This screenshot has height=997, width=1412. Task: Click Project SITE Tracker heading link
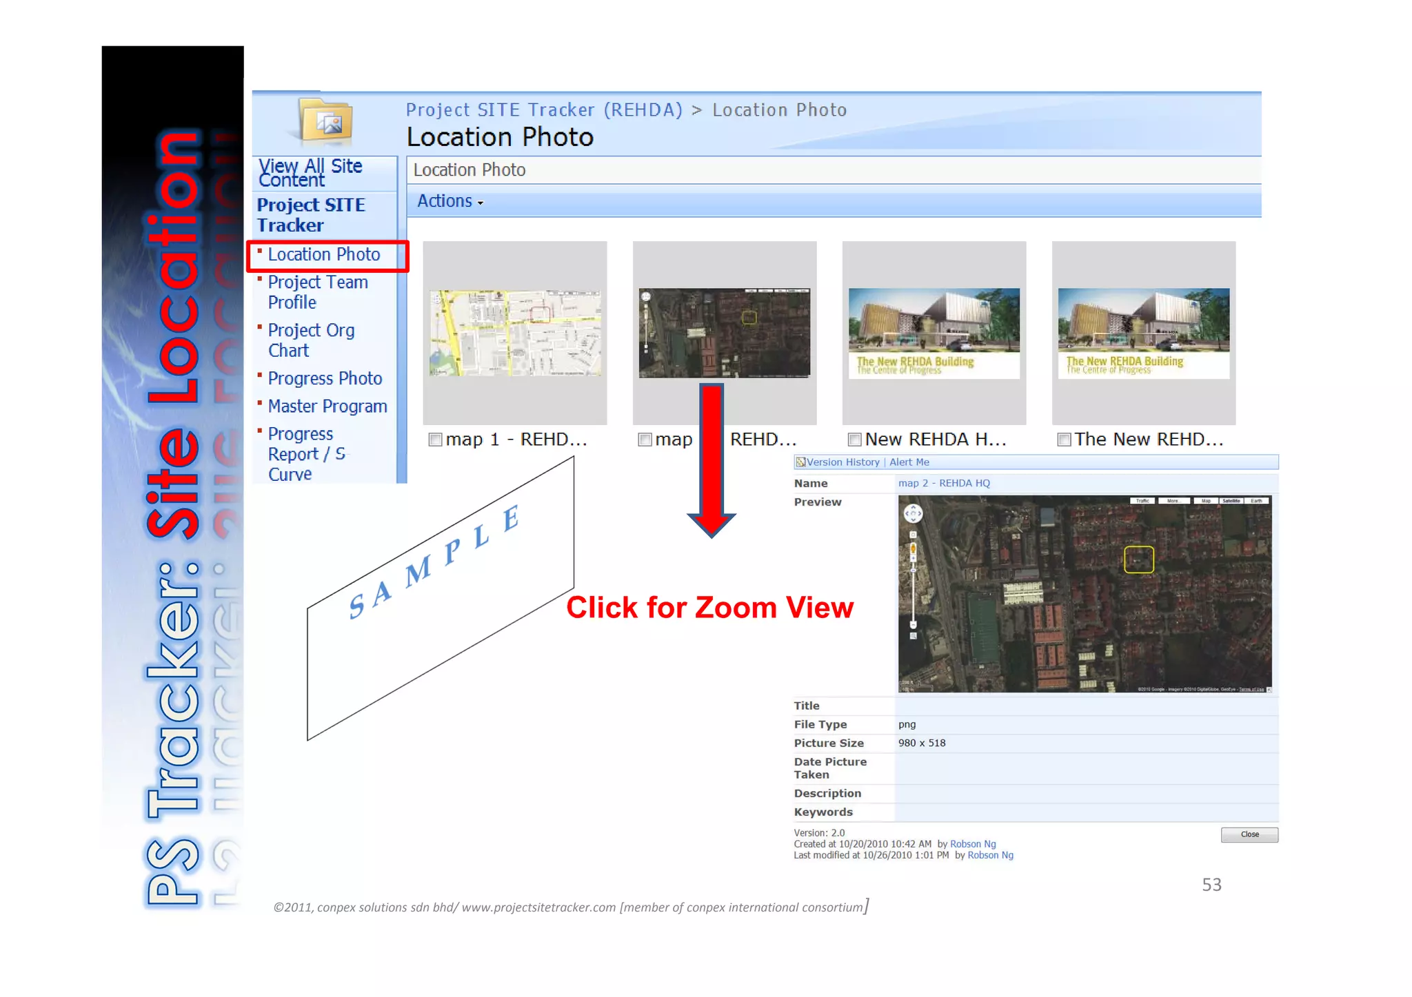[311, 215]
